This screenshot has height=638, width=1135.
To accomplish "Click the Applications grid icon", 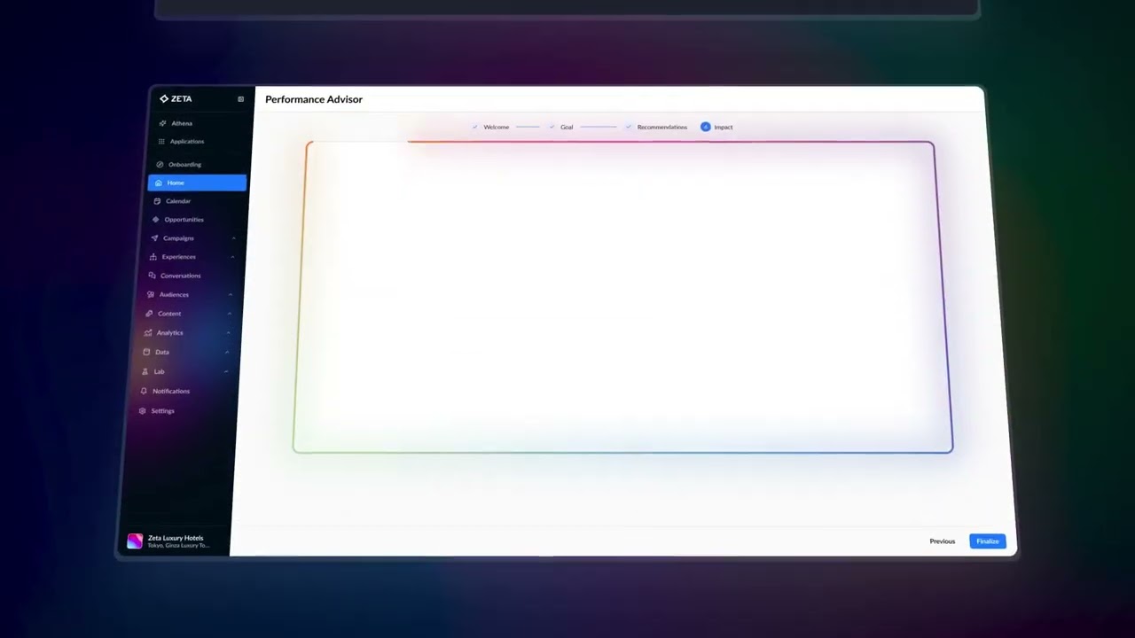I will pos(161,142).
